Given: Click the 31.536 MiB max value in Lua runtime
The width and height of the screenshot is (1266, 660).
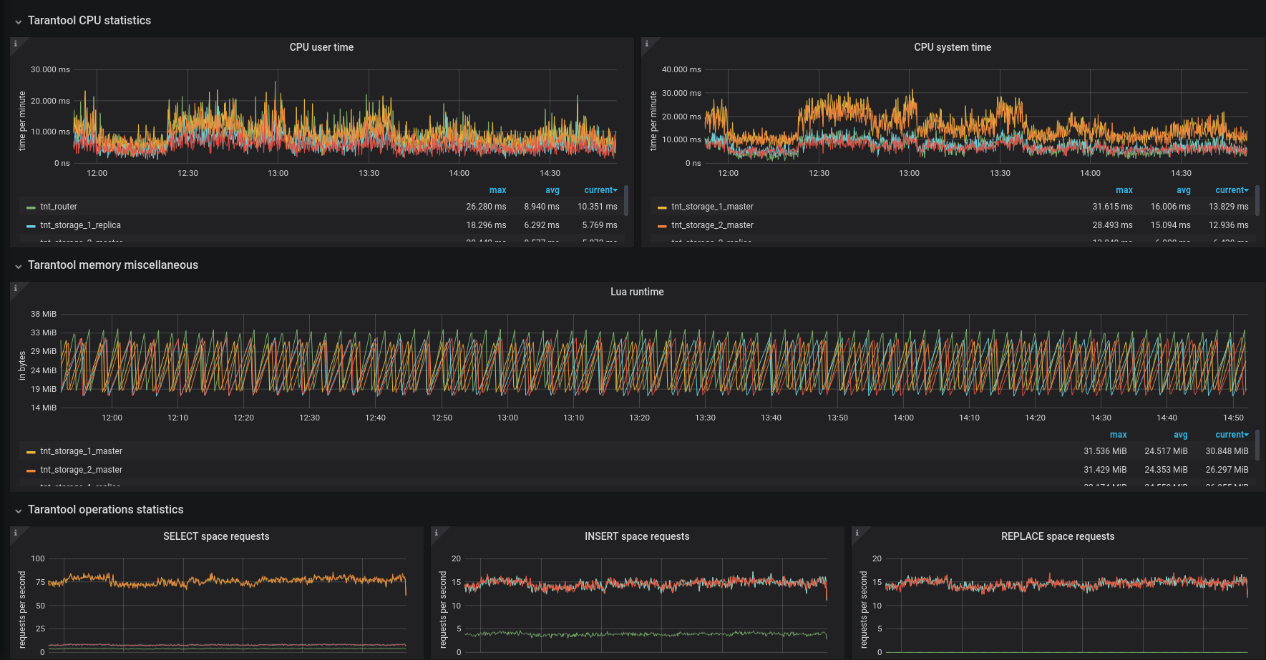Looking at the screenshot, I should pyautogui.click(x=1105, y=451).
